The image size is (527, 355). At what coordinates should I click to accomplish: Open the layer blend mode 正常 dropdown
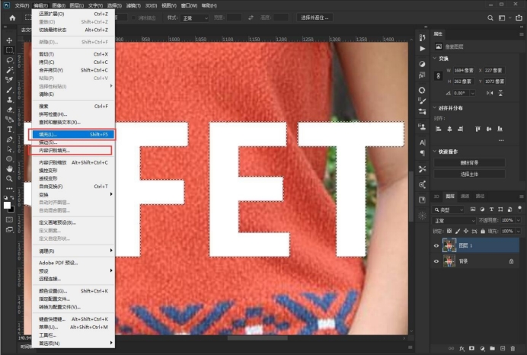[x=454, y=220]
